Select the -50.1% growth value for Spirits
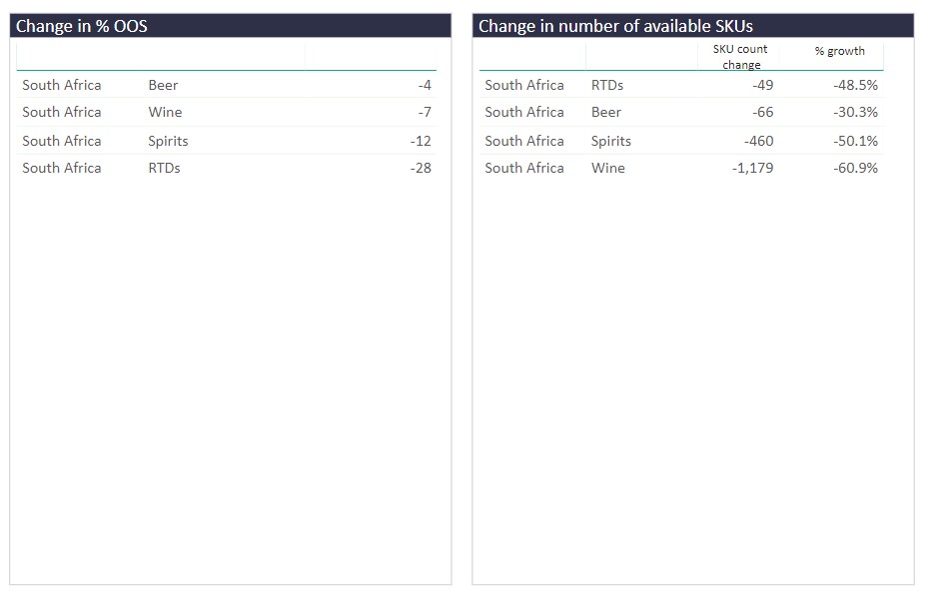Screen dimensions: 931x600 [x=855, y=141]
